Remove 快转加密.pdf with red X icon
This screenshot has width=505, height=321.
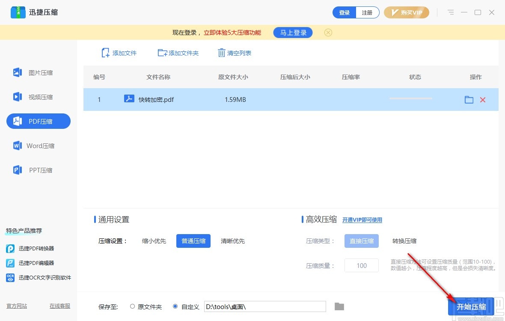[x=482, y=100]
